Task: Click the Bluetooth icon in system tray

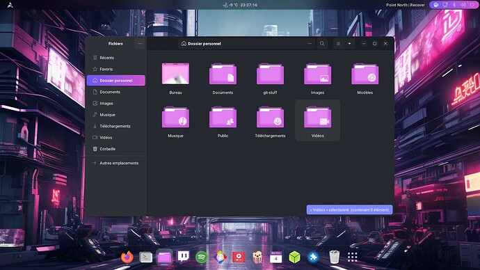Action: pyautogui.click(x=454, y=5)
